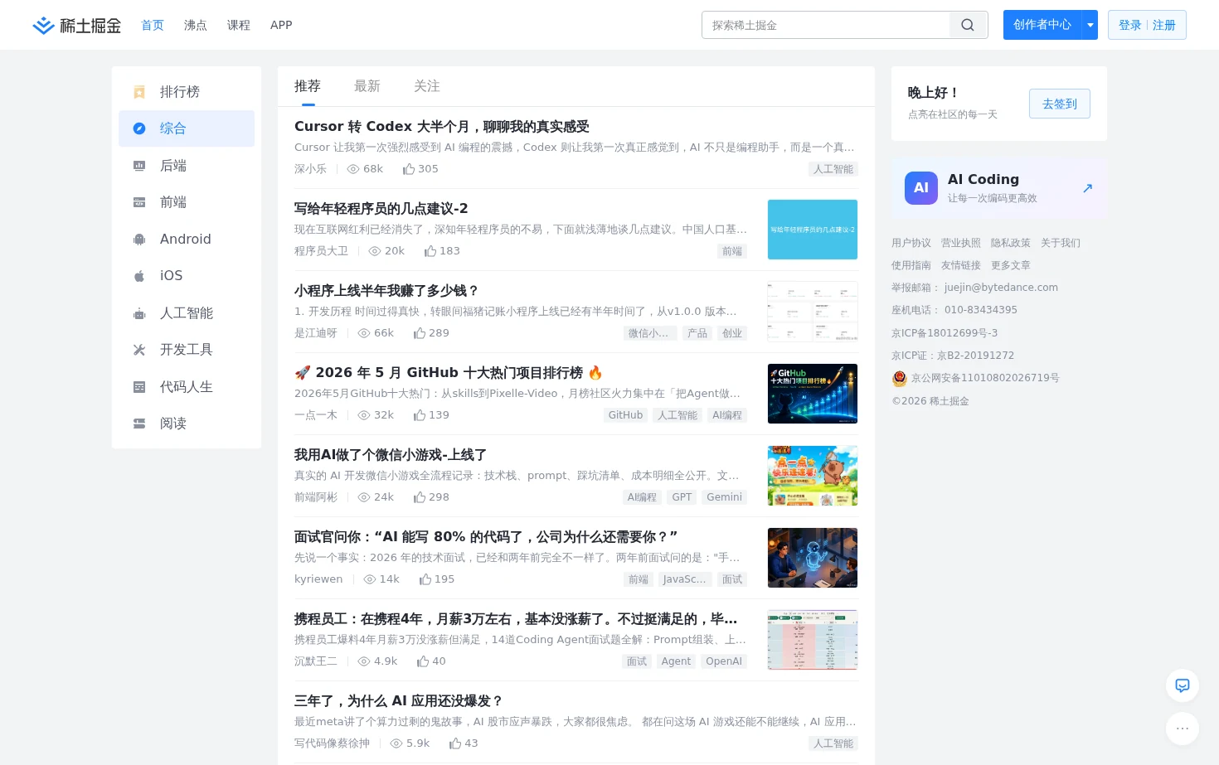Open the 微信小游戏 article thumbnail
The width and height of the screenshot is (1219, 765).
[x=813, y=476]
